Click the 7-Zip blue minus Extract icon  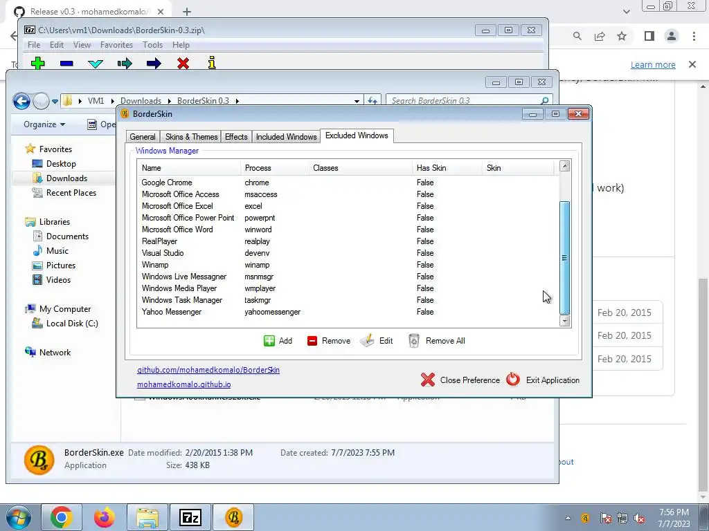(66, 64)
